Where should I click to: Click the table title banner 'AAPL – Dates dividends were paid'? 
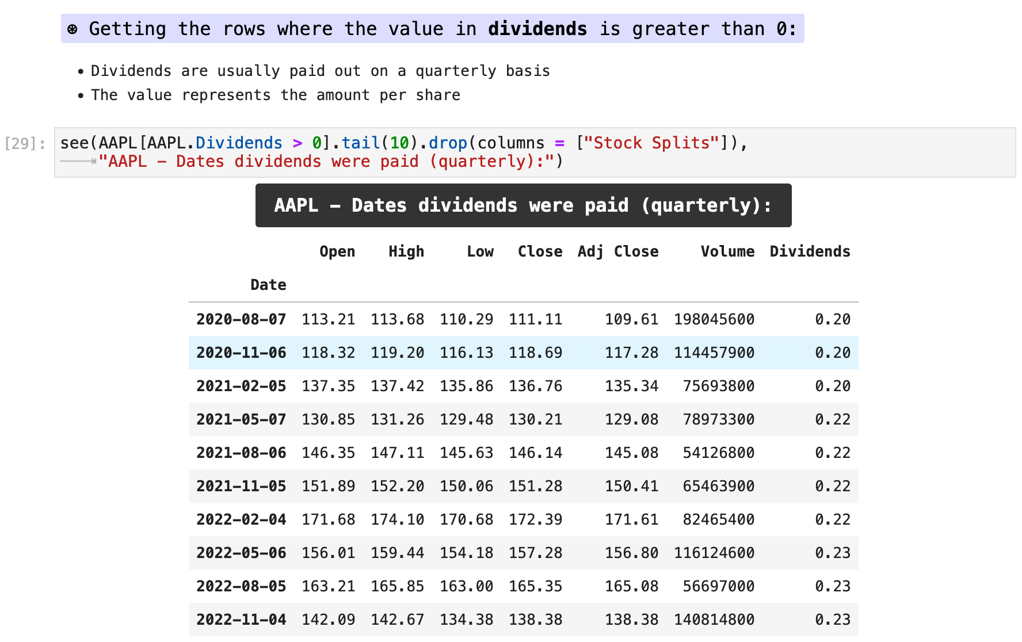524,205
